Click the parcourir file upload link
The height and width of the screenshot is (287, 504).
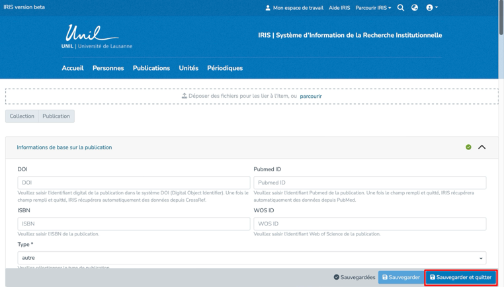(x=310, y=97)
